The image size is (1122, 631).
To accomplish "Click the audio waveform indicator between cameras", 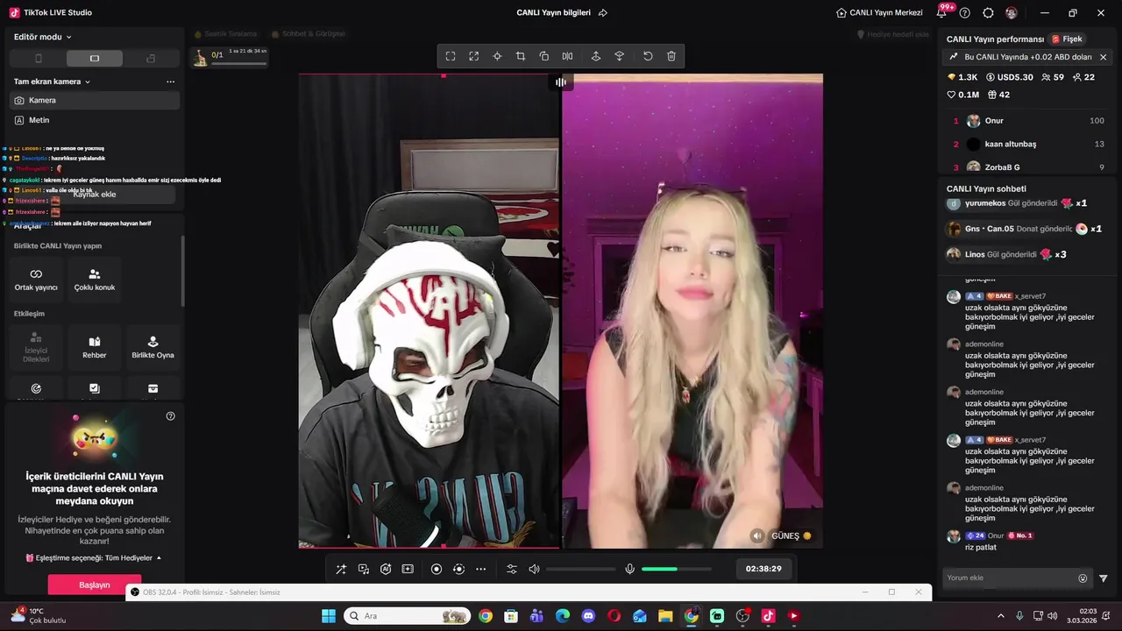I will (561, 82).
